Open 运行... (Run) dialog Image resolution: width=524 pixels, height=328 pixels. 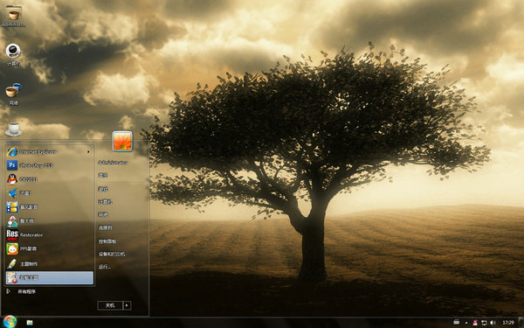[x=104, y=267]
